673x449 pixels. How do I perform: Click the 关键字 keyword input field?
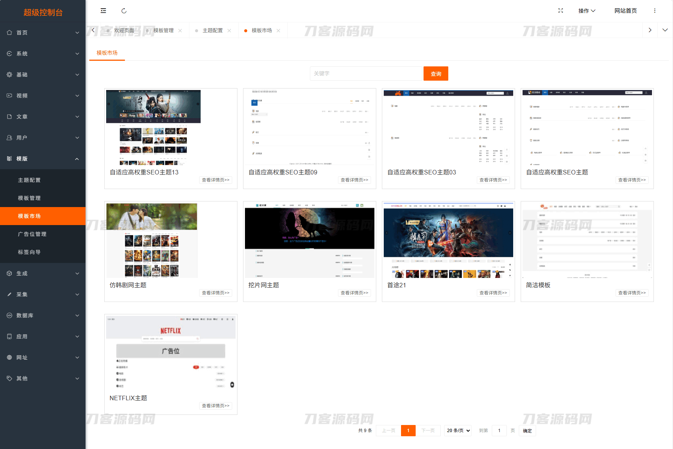[366, 74]
